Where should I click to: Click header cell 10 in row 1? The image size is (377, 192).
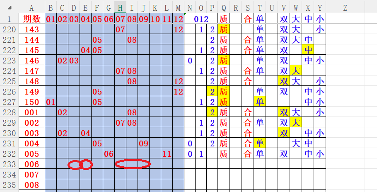(155, 19)
